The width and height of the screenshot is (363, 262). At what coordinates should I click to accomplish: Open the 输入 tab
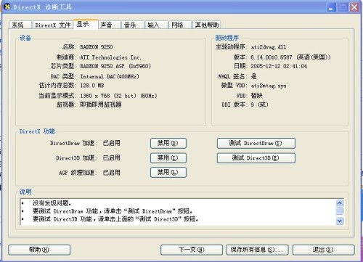(x=156, y=25)
